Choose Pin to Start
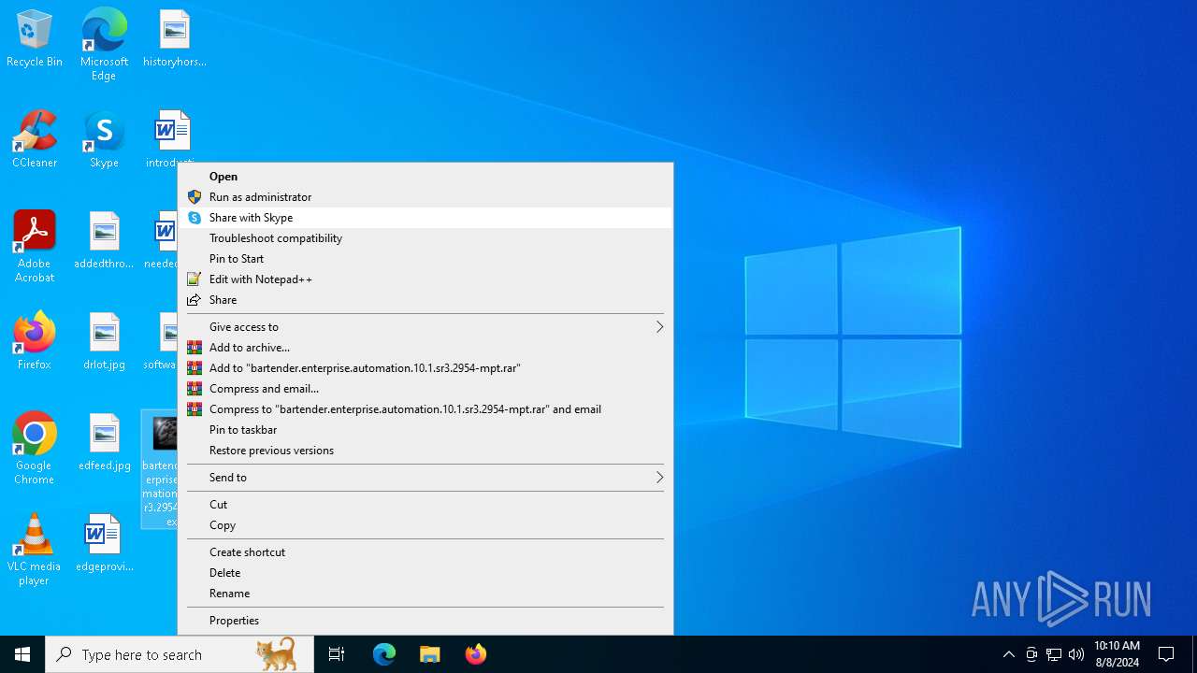 pos(425,259)
